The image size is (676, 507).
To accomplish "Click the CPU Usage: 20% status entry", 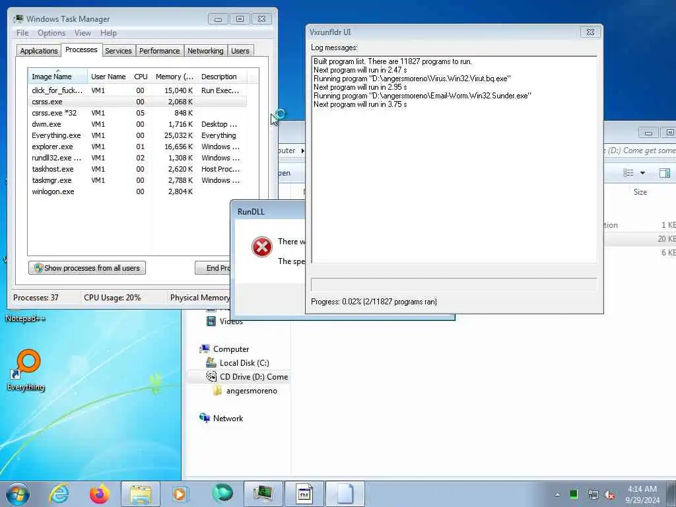I will (x=112, y=298).
